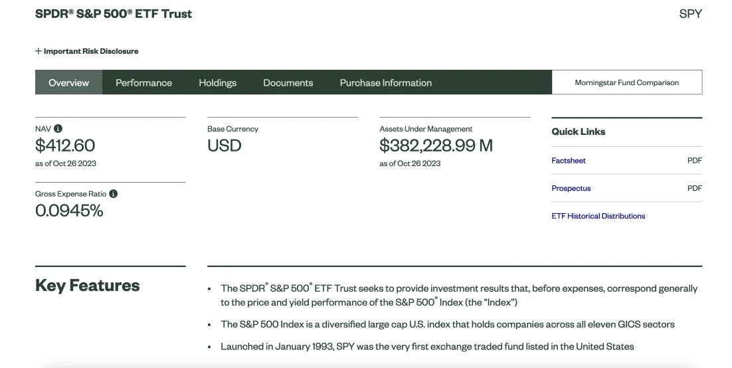Click the SPY ticker symbol
This screenshot has width=732, height=368.
click(690, 14)
